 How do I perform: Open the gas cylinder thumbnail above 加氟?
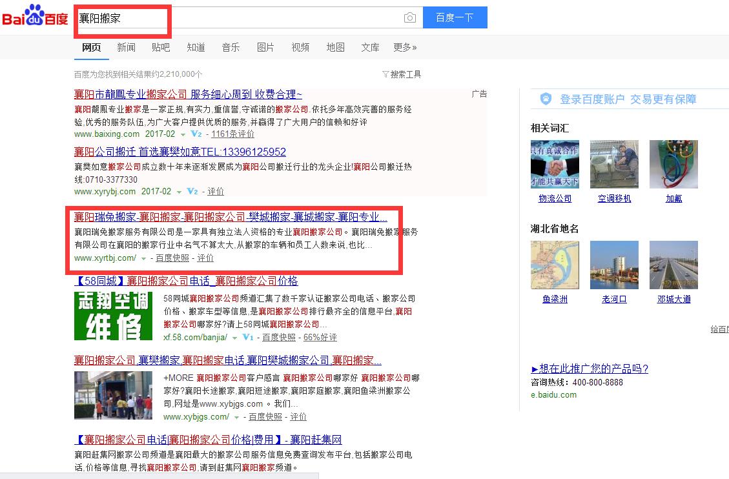click(673, 165)
